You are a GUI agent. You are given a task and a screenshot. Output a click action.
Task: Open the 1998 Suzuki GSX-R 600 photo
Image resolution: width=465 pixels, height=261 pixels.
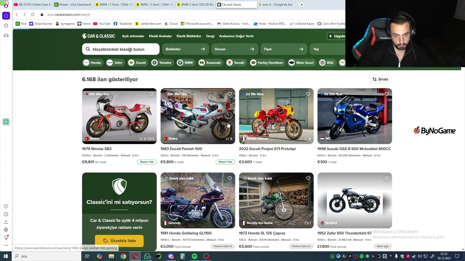tap(355, 116)
